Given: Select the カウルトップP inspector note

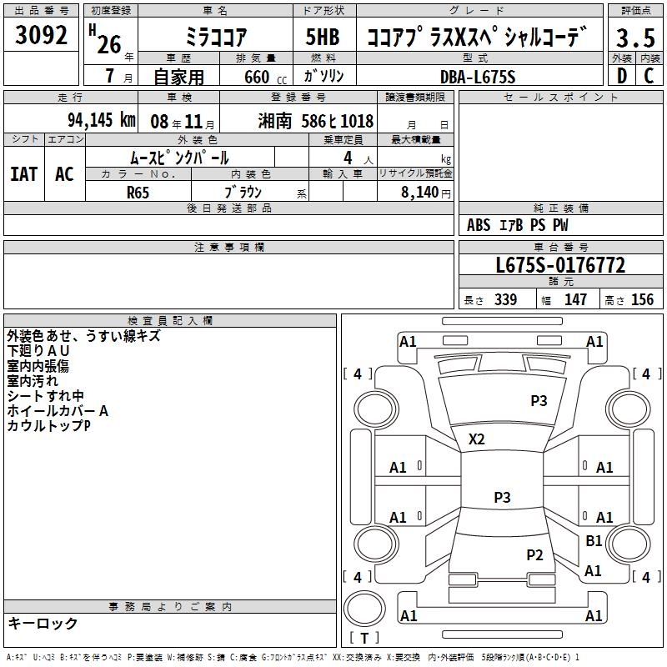Looking at the screenshot, I should [48, 426].
